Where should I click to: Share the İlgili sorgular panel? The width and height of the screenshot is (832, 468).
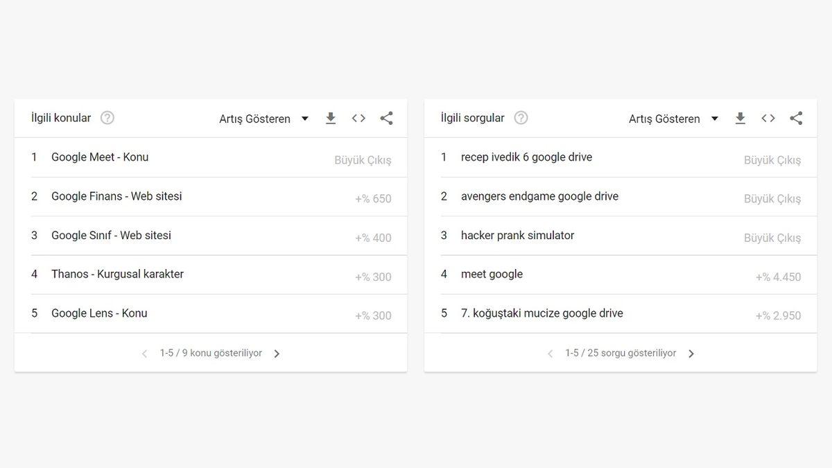(x=796, y=118)
